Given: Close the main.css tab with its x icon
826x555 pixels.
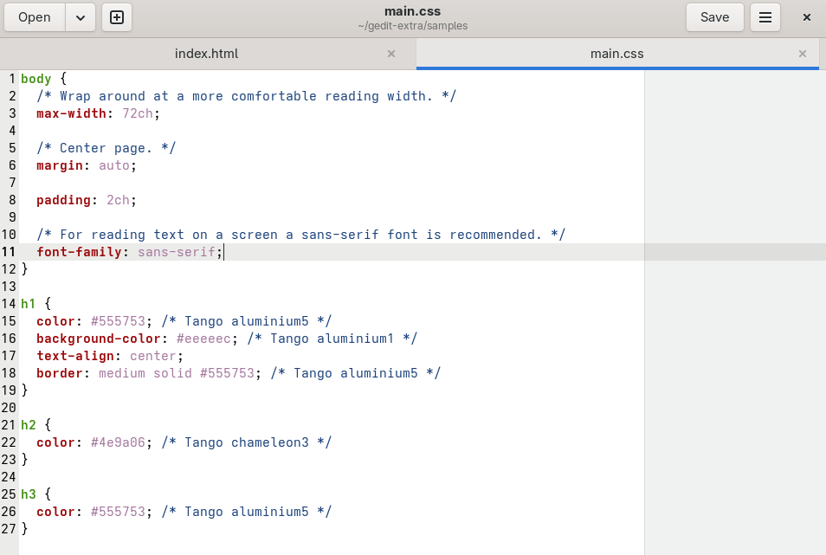Looking at the screenshot, I should pyautogui.click(x=802, y=53).
